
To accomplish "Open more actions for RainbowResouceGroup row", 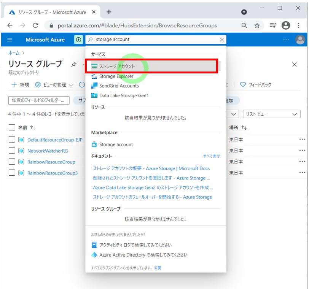I will pyautogui.click(x=302, y=162).
